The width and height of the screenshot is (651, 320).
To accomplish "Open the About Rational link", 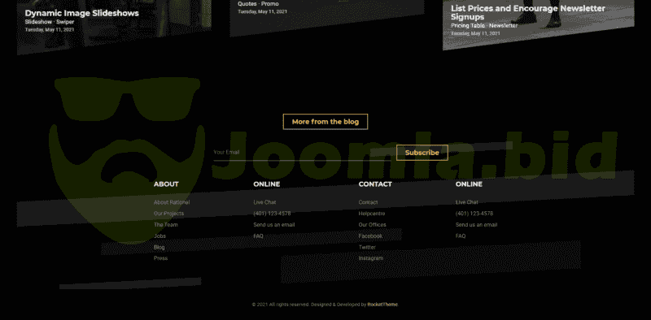I will click(172, 202).
